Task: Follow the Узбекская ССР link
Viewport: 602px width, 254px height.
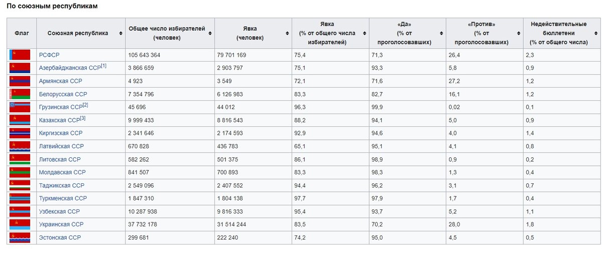Action: [59, 211]
